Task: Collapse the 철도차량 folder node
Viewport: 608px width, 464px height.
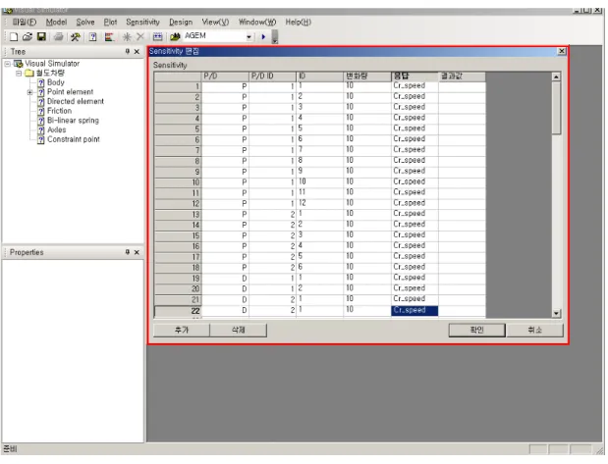Action: tap(19, 74)
